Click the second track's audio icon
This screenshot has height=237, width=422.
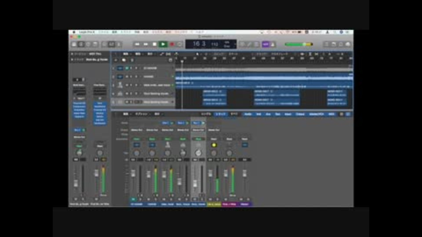(x=120, y=77)
